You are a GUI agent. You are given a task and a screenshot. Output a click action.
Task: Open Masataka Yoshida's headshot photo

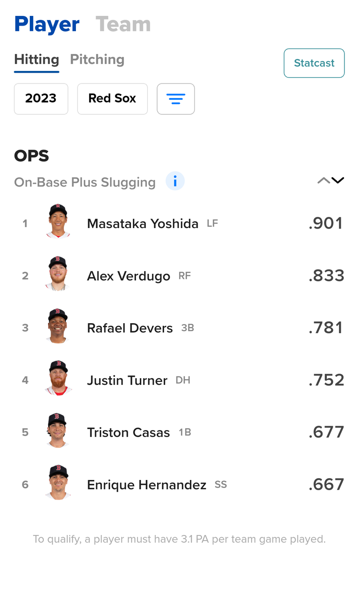pyautogui.click(x=58, y=221)
